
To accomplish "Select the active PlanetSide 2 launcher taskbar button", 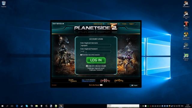I will point(61,106).
